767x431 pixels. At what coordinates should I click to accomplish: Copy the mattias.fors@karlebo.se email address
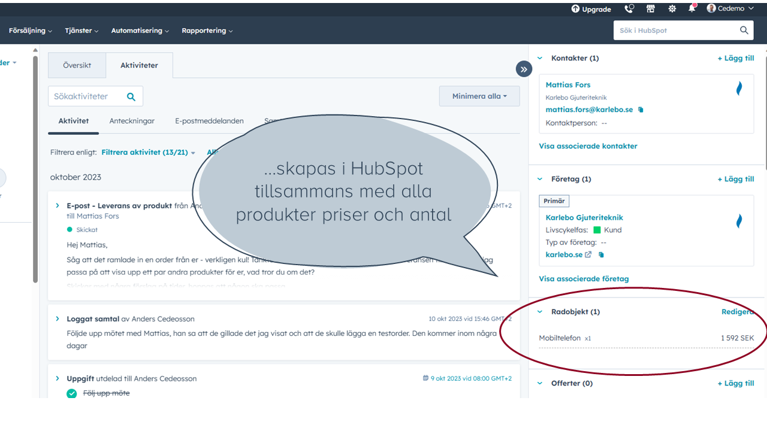(x=641, y=110)
